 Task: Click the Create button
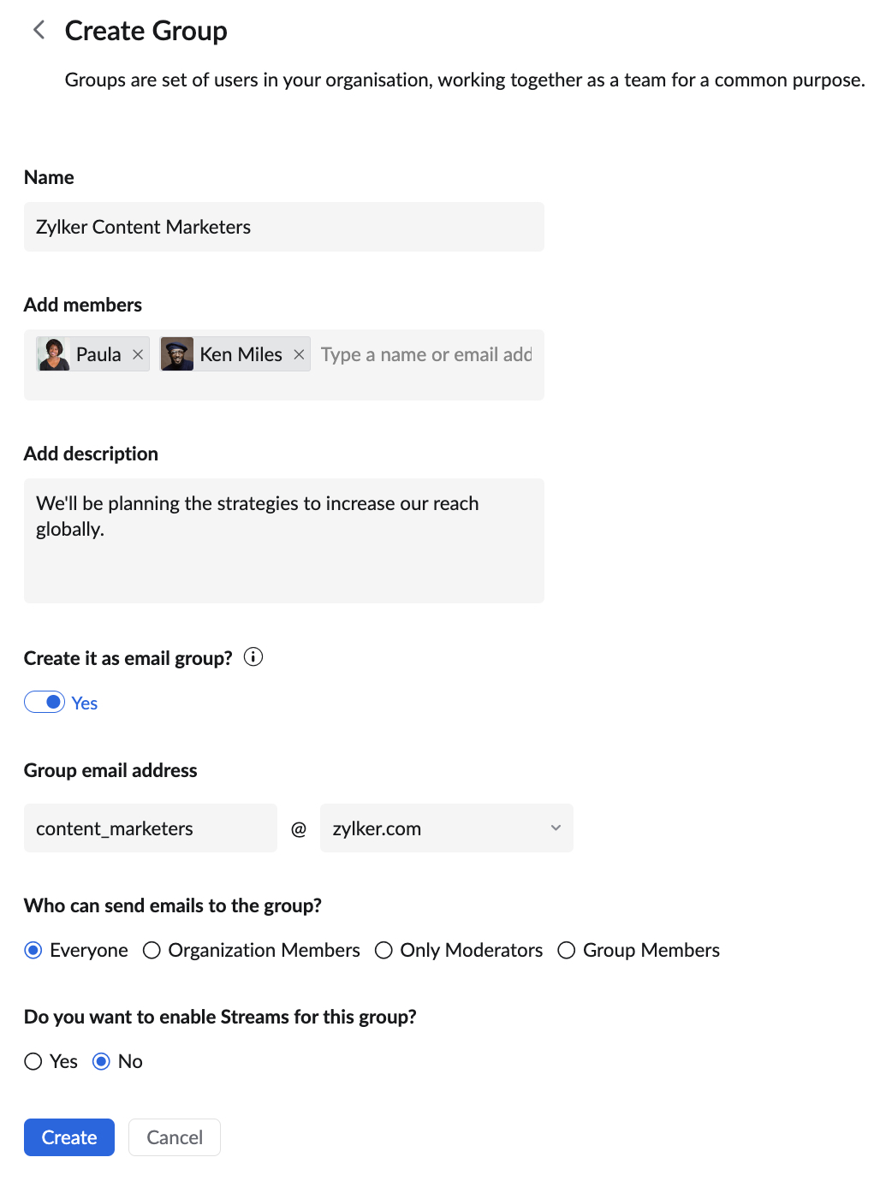[69, 1137]
